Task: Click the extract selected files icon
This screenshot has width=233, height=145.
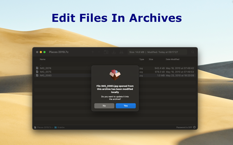Action: tap(114, 52)
